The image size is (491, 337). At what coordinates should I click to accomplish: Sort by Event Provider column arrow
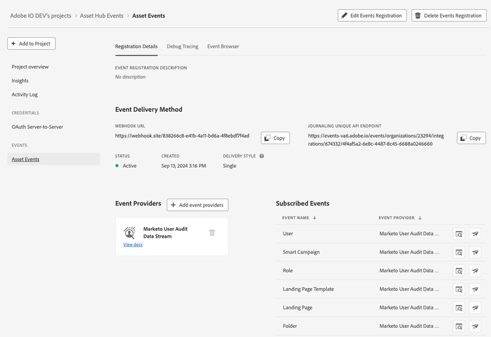coord(420,217)
